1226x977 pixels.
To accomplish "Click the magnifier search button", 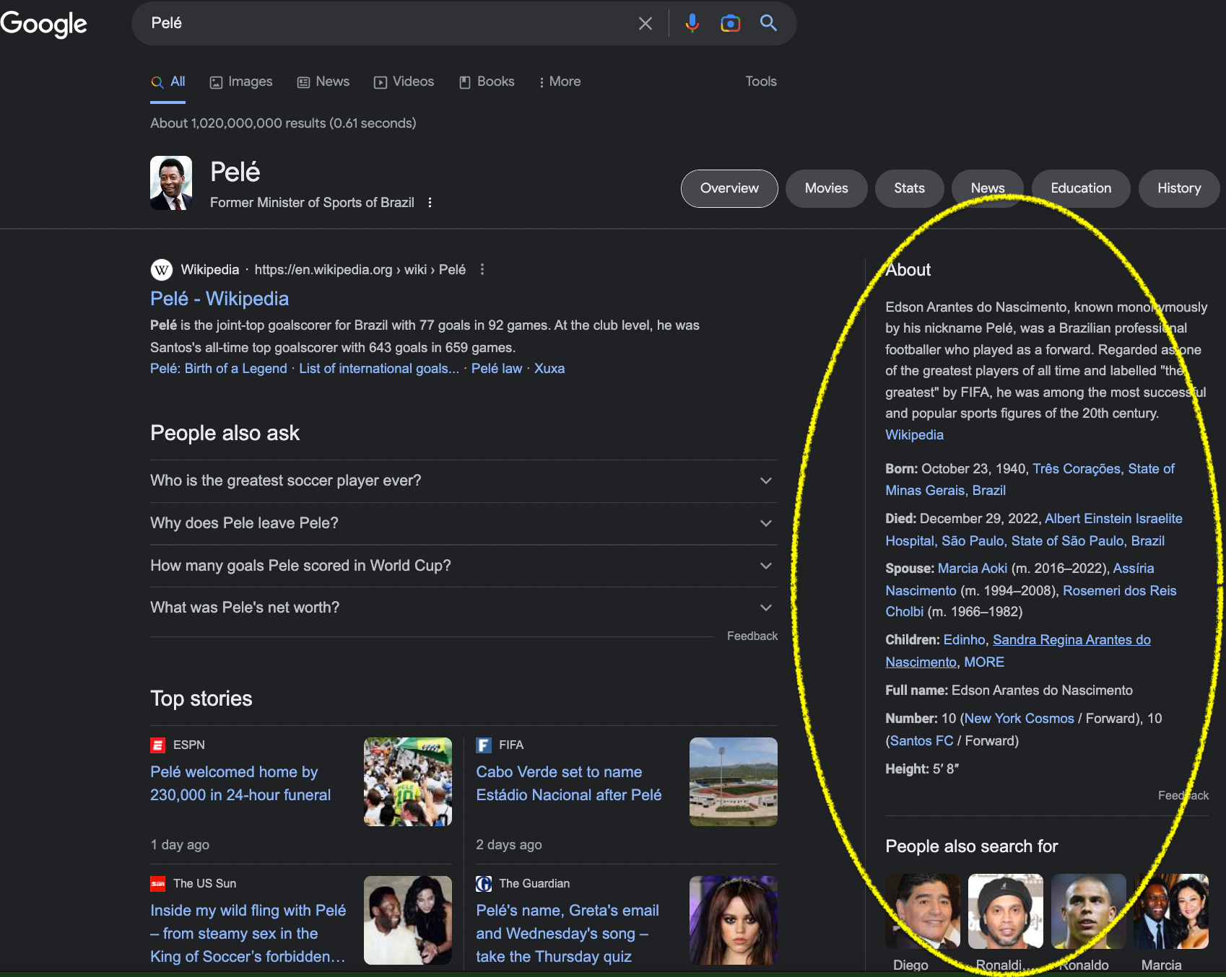I will click(768, 23).
